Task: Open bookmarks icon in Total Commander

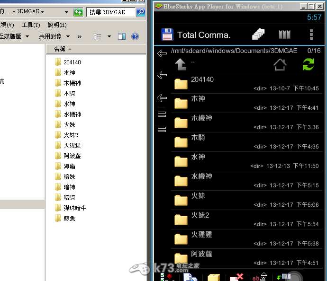Action: [x=284, y=35]
